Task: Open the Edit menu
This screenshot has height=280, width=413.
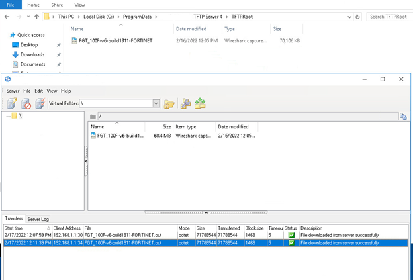Action: click(x=38, y=91)
